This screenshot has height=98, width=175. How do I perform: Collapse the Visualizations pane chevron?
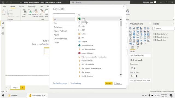pyautogui.click(x=150, y=24)
